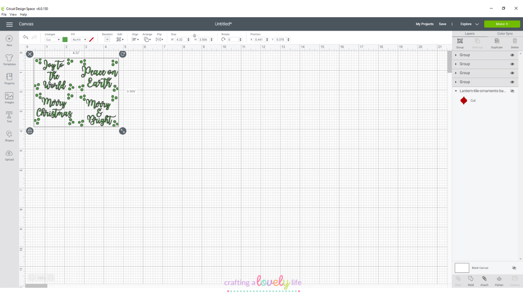Toggle the size aspect ratio lock

194,36
